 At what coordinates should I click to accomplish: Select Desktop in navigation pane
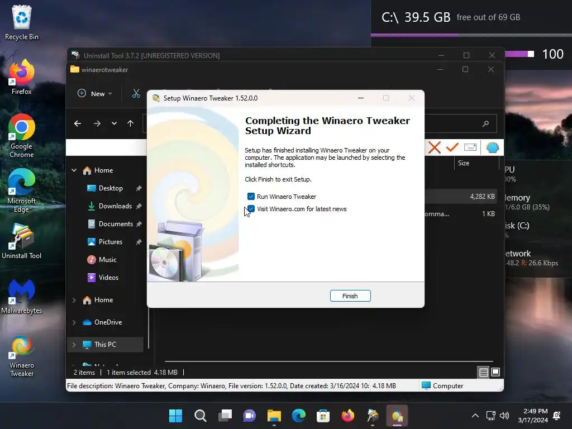tap(111, 188)
